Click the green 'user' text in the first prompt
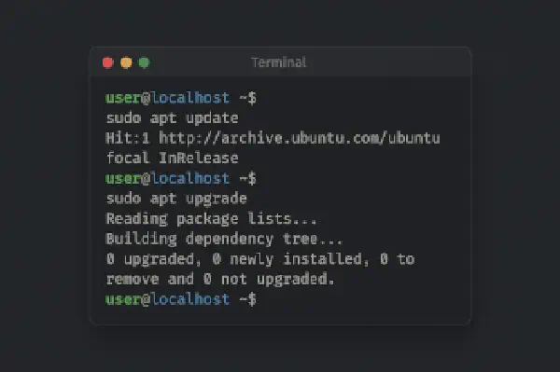The image size is (560, 372). [123, 98]
